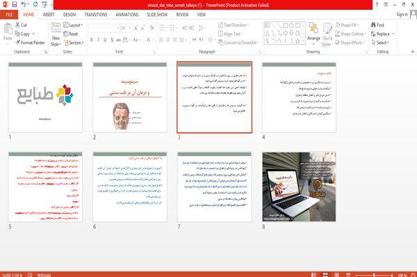Viewport: 417px width, 277px height.
Task: Open Quick Styles gallery
Action: click(327, 35)
